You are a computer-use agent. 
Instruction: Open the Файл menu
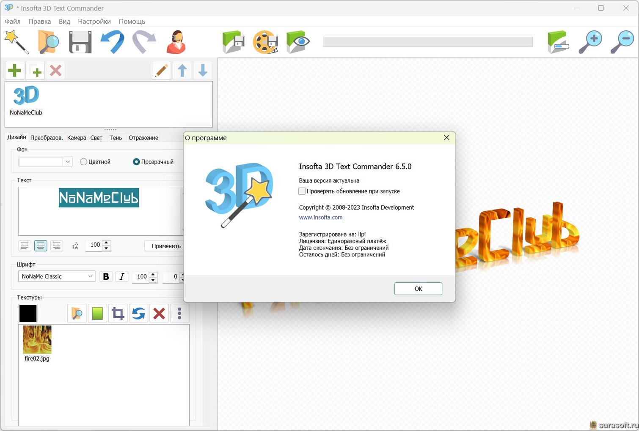13,22
